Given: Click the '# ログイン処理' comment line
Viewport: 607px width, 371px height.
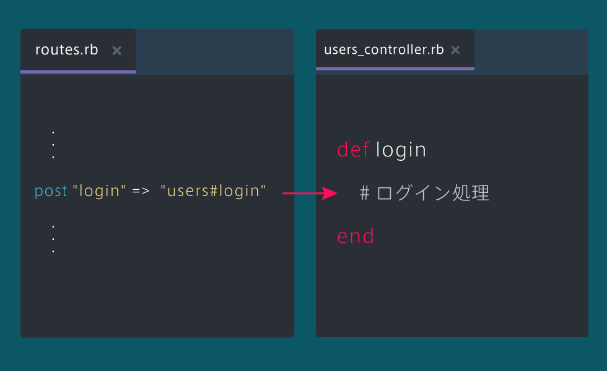Looking at the screenshot, I should click(425, 192).
